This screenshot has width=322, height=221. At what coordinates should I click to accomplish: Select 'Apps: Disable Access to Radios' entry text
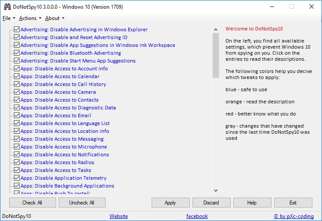[x=57, y=162]
